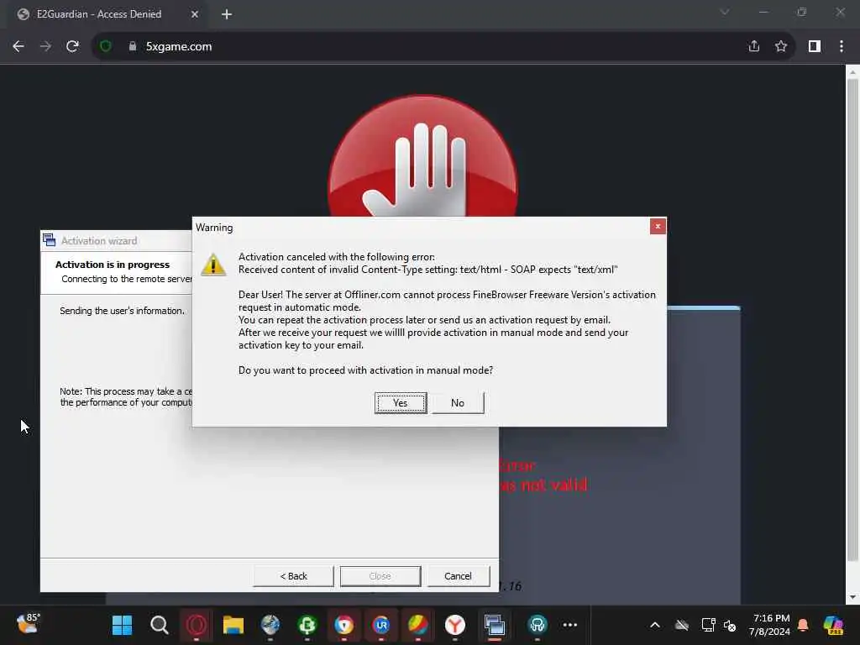Click the lock icon next to 5xgame.com
The width and height of the screenshot is (860, 645).
click(132, 47)
